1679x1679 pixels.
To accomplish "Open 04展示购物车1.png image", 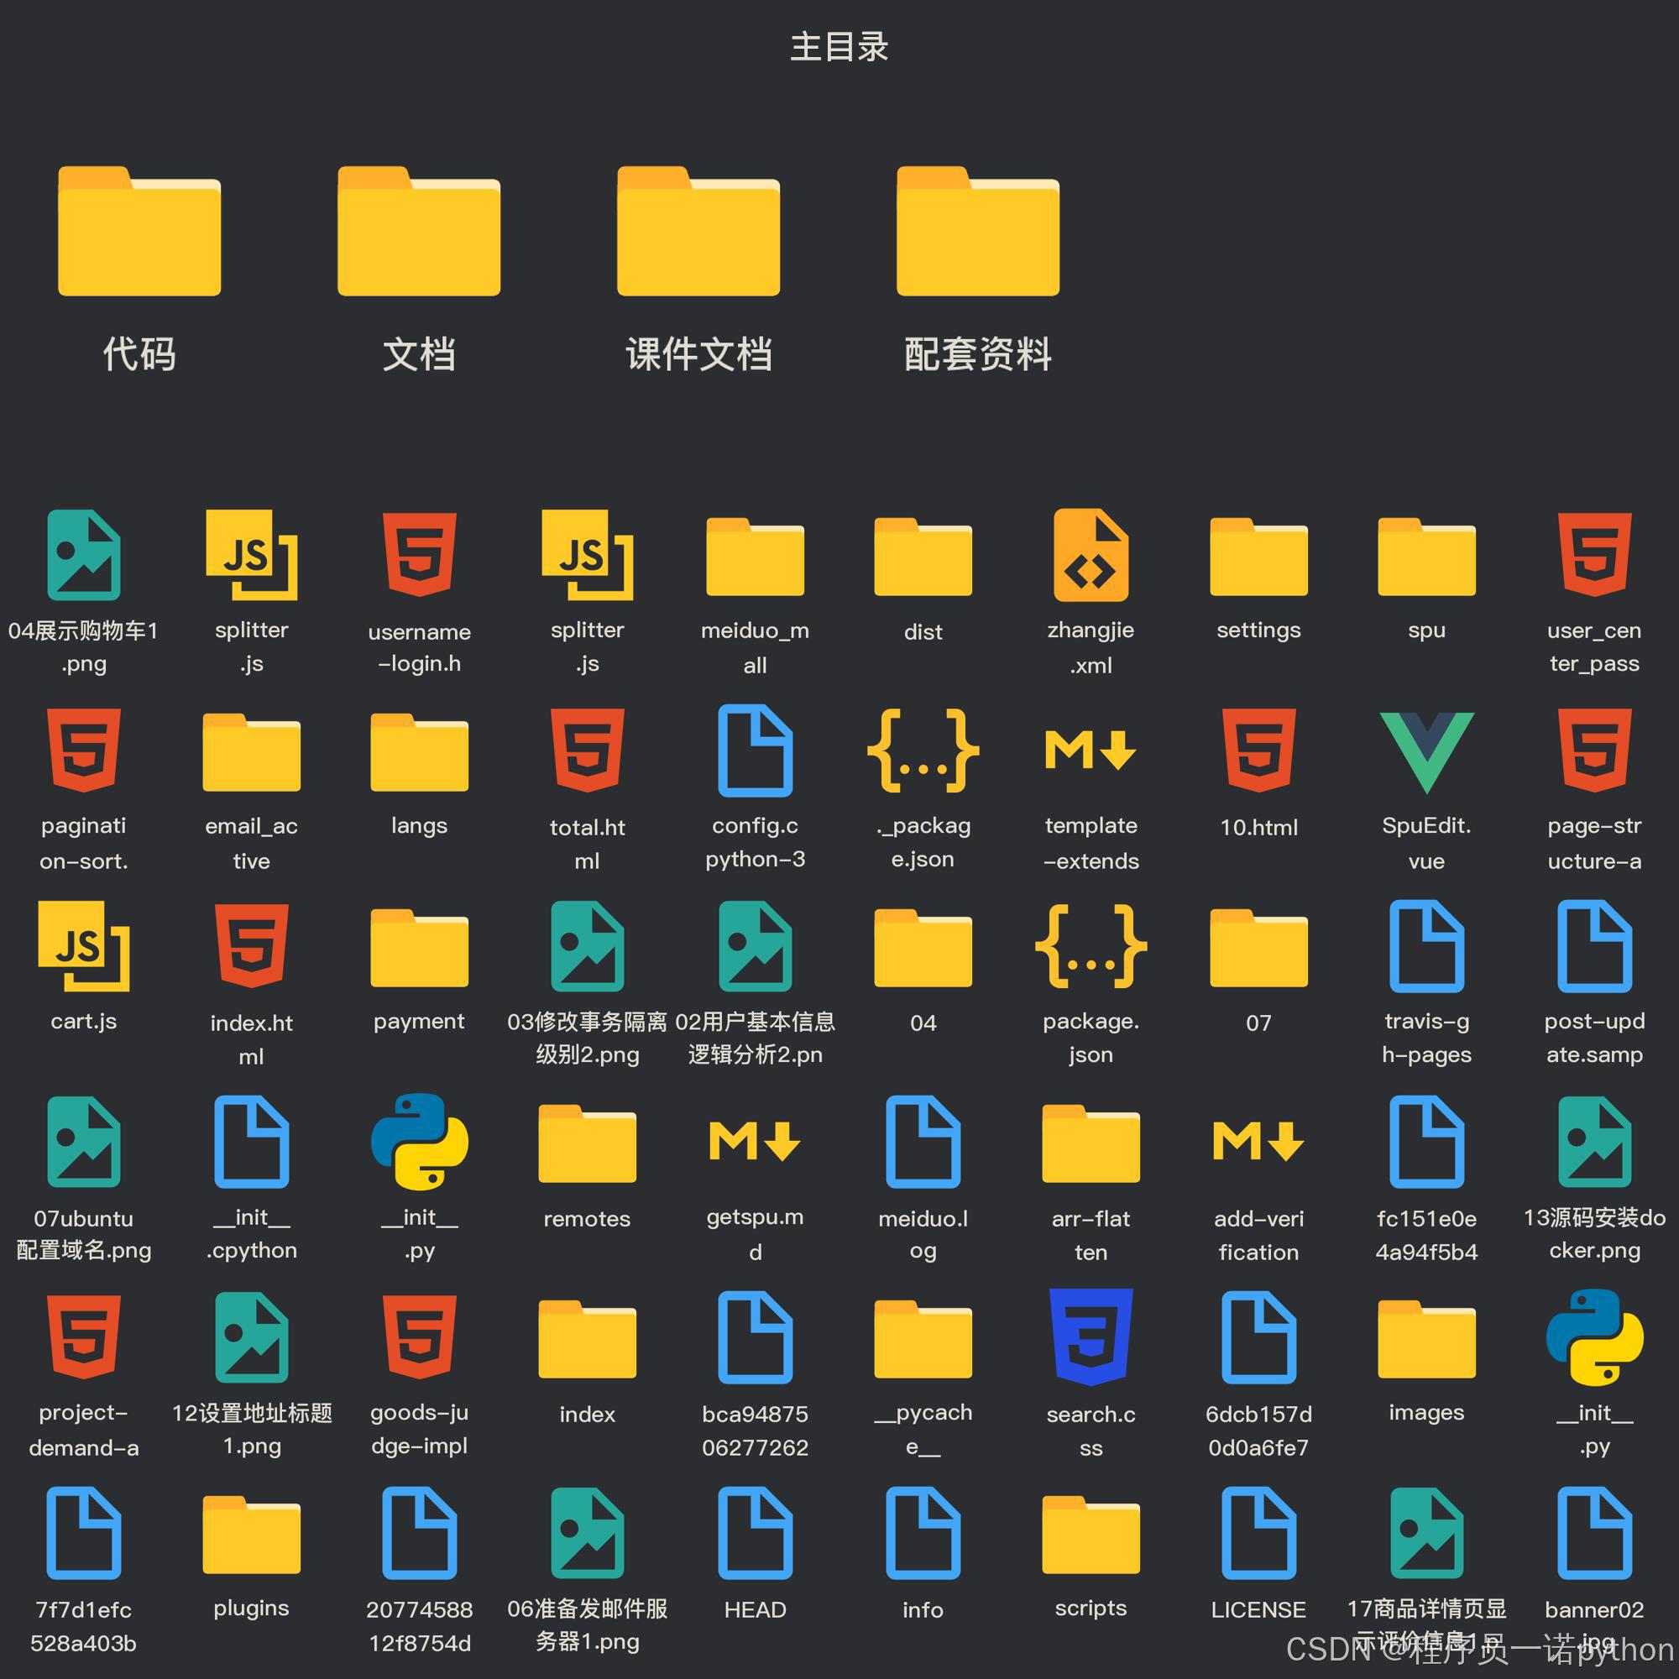I will click(x=83, y=557).
